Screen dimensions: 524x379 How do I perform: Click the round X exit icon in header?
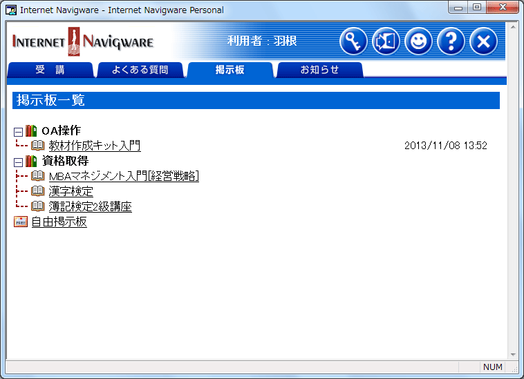[x=483, y=41]
